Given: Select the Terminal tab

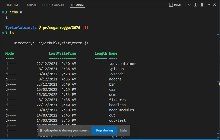Looking at the screenshot, I should click(77, 5).
